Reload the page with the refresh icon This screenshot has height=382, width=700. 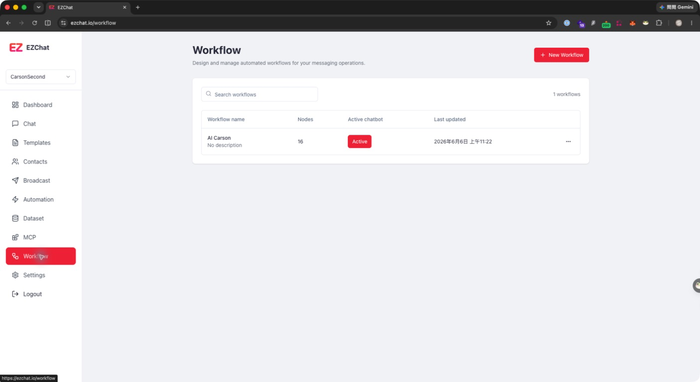pyautogui.click(x=34, y=23)
